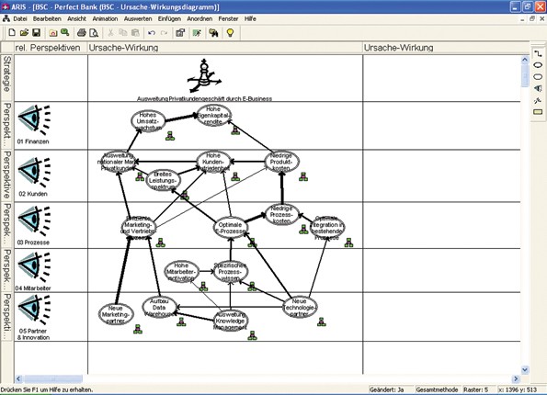This screenshot has height=395, width=547.
Task: Select the Breites Leistungsspektrum objective node
Action: (x=163, y=180)
